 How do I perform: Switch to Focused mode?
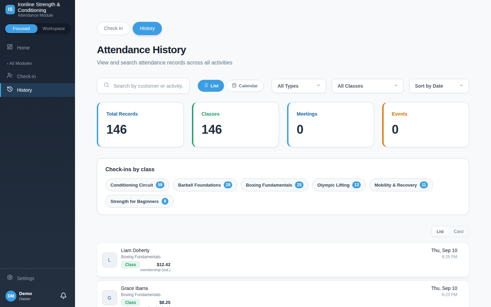(21, 29)
